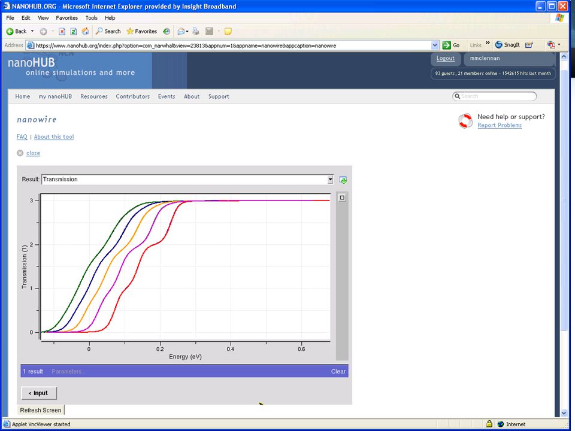This screenshot has width=575, height=431.
Task: Open the PDF toolbar dropdown arrow
Action: point(559,45)
